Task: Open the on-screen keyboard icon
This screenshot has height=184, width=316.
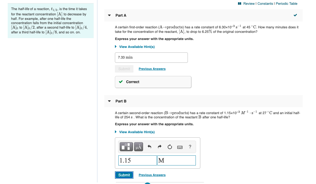Action: pyautogui.click(x=180, y=147)
